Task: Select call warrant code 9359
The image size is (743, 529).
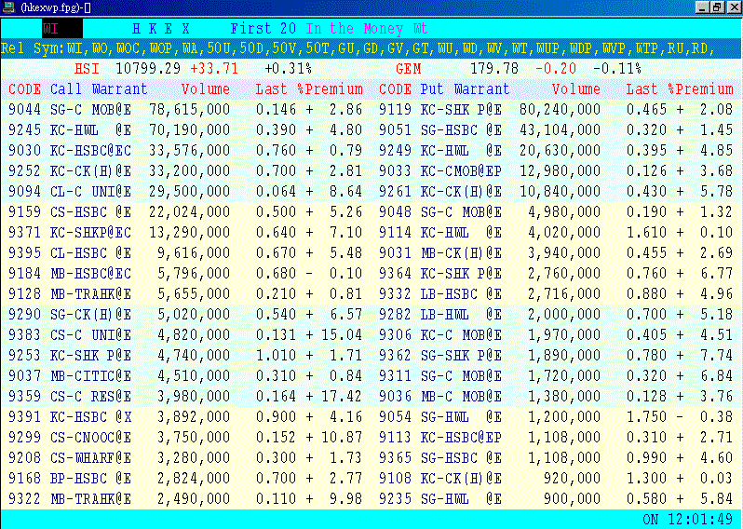Action: (24, 396)
